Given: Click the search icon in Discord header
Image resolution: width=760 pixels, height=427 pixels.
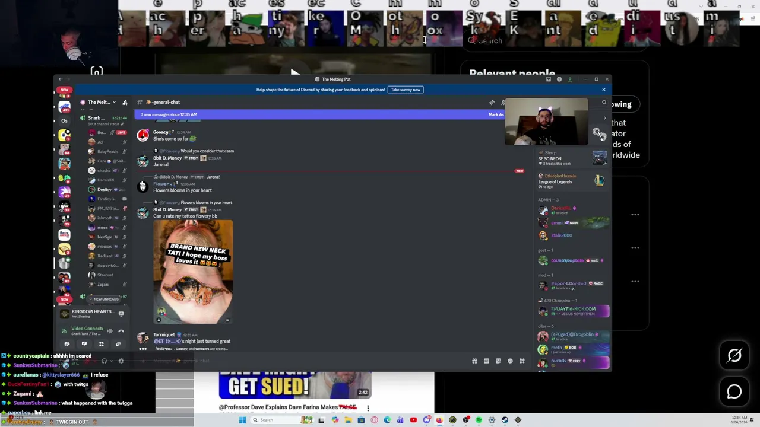Looking at the screenshot, I should click(x=604, y=103).
